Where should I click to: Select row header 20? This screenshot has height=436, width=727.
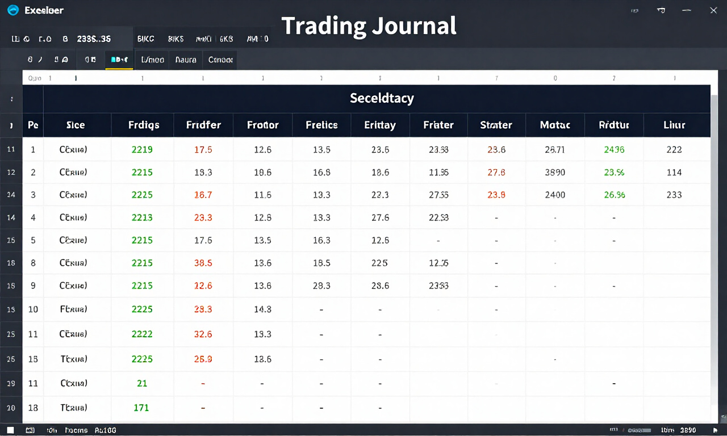11,408
